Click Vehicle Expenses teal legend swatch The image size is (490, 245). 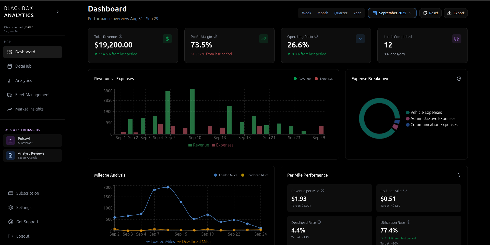(x=408, y=113)
